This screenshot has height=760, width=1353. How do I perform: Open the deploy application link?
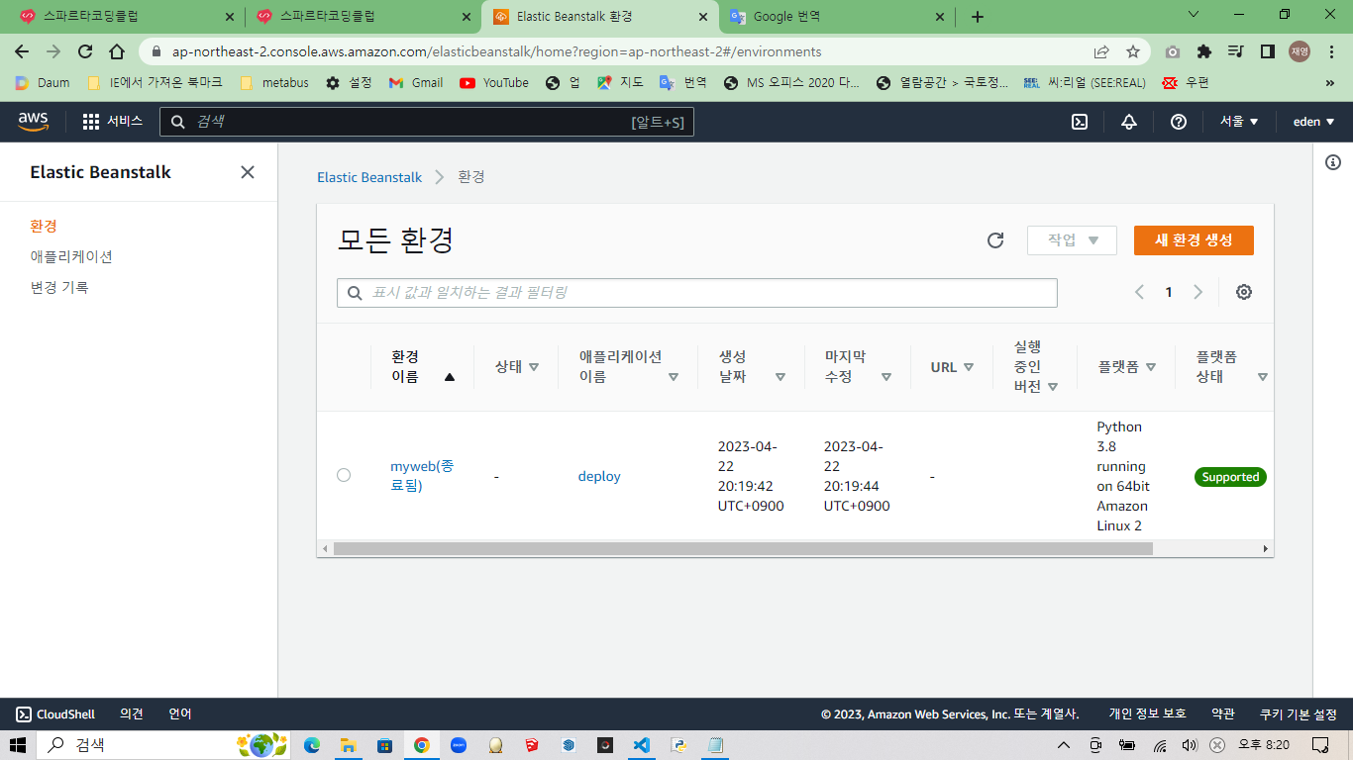pos(599,476)
